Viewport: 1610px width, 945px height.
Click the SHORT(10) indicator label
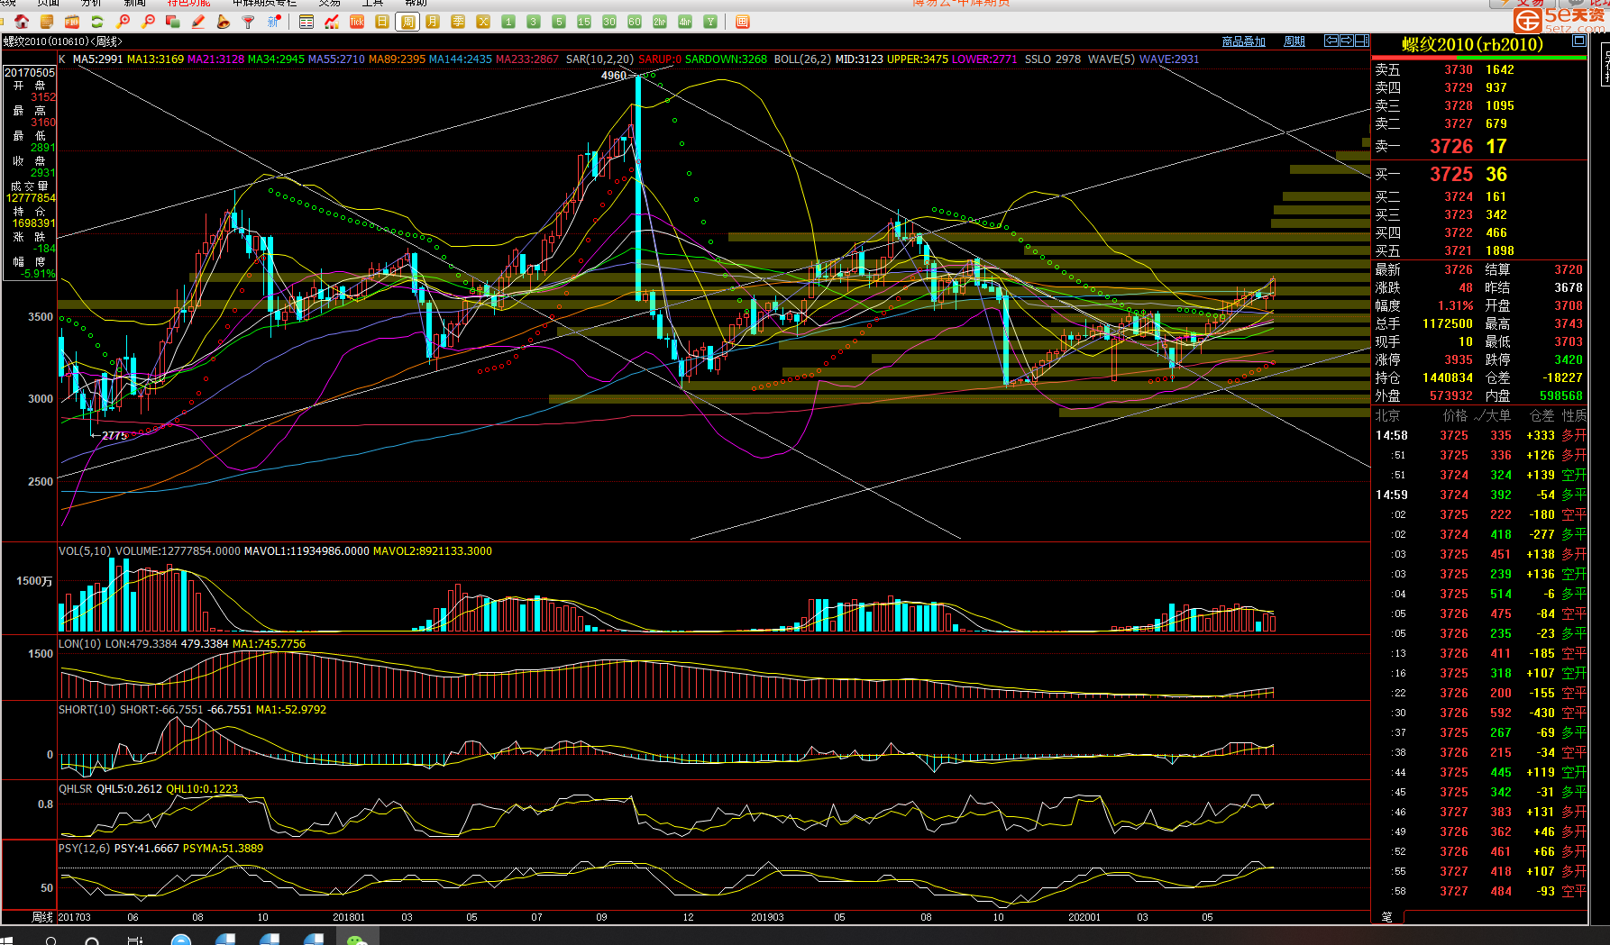tap(87, 710)
